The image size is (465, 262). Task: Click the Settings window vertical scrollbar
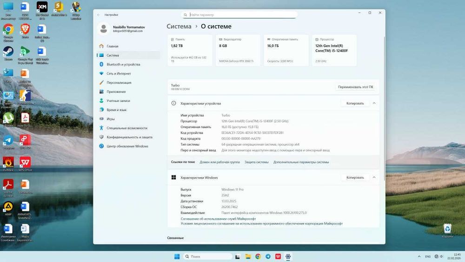point(384,108)
